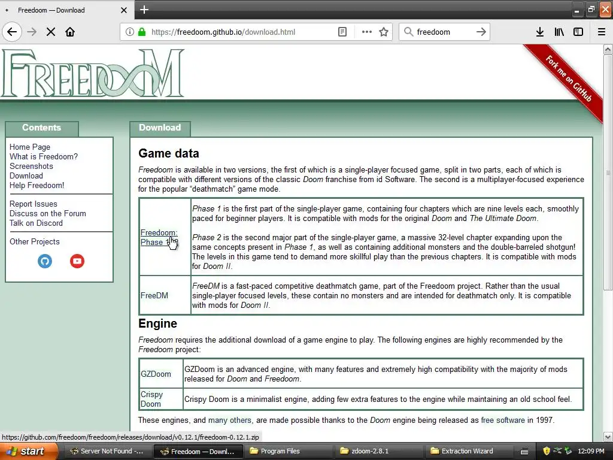Open Report Issues link
Image resolution: width=613 pixels, height=460 pixels.
point(34,204)
